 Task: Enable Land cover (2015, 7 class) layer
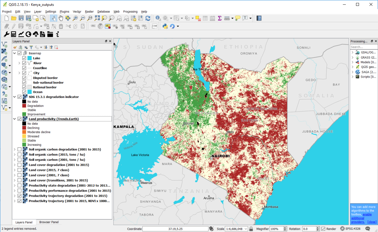coord(20,170)
